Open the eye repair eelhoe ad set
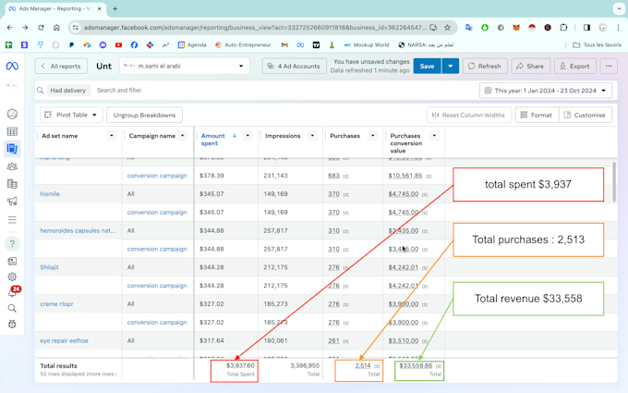This screenshot has width=628, height=393. pos(64,340)
